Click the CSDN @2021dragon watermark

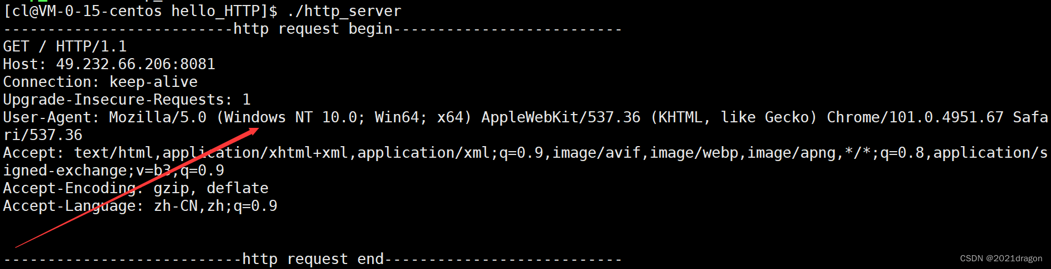1001,258
